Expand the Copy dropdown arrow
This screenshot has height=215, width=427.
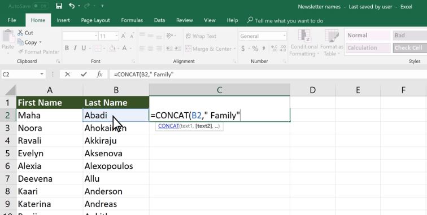click(x=40, y=42)
